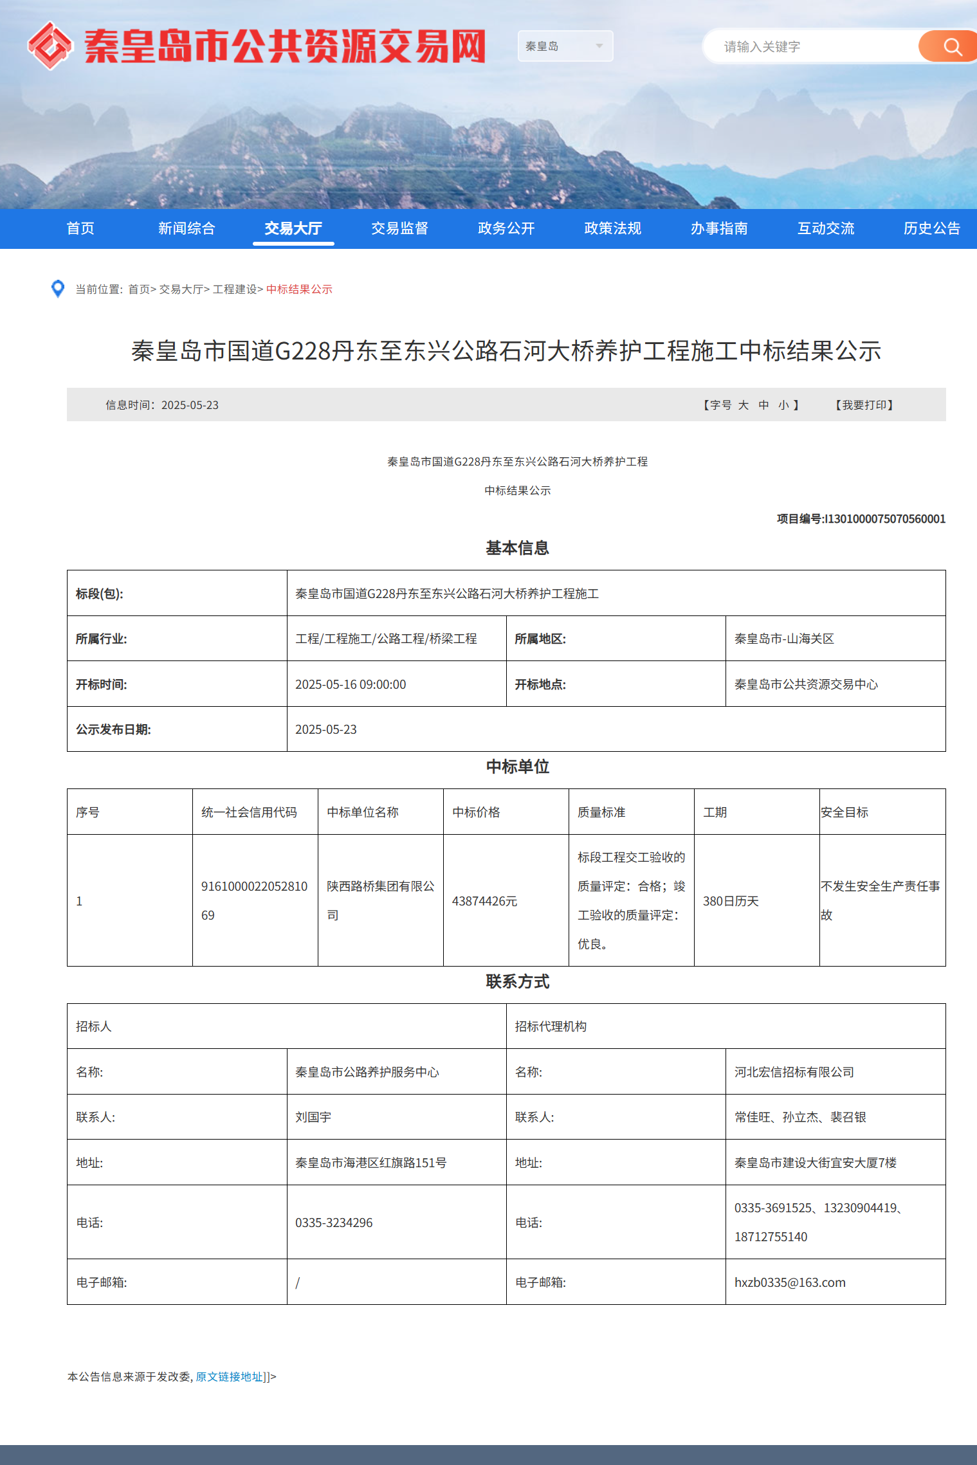Click the 工程建设 breadcrumb link
The width and height of the screenshot is (977, 1465).
(234, 289)
